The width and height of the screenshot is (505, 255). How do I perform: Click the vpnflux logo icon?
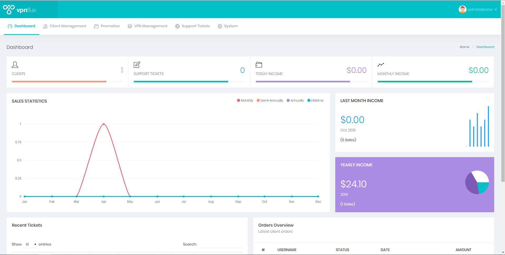[x=9, y=9]
